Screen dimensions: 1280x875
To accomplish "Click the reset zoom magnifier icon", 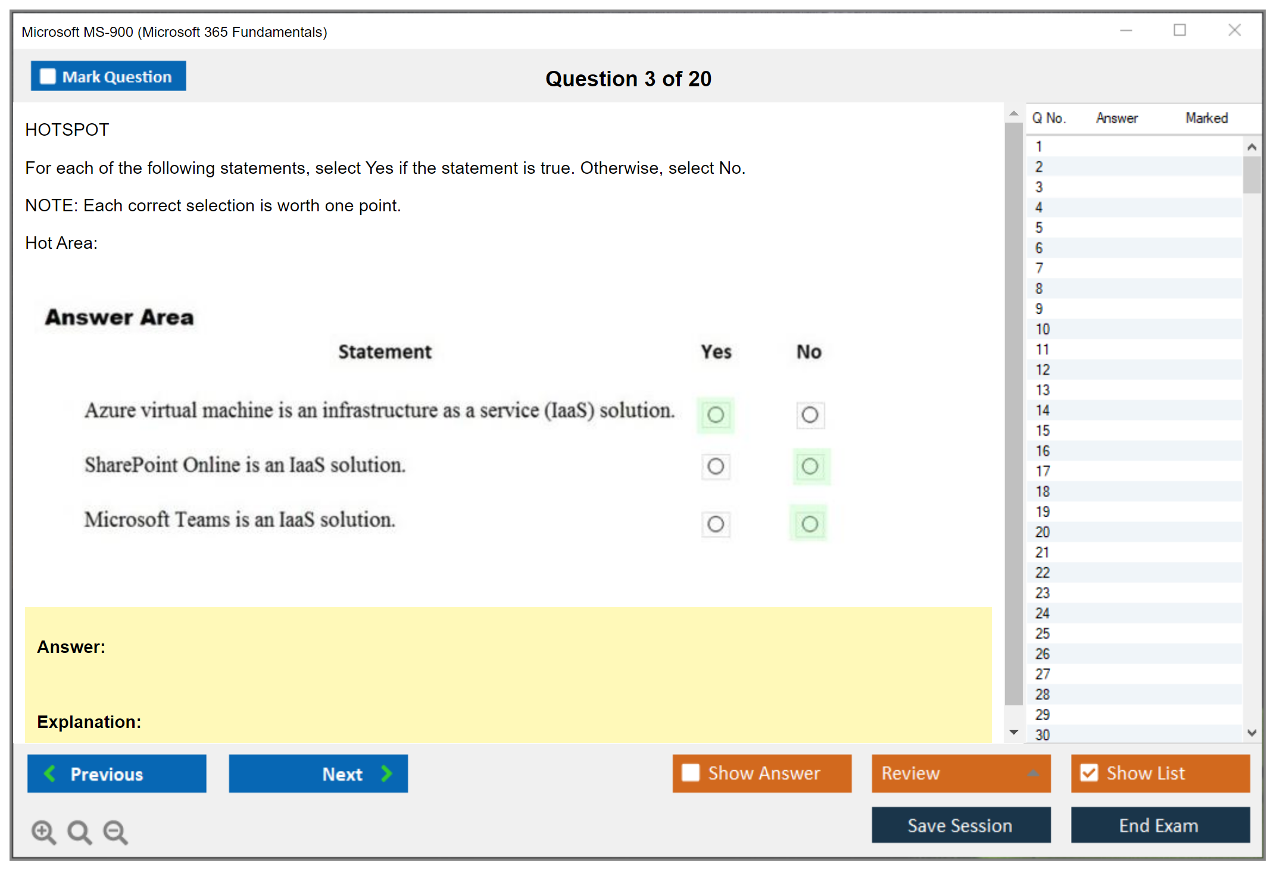I will tap(79, 832).
